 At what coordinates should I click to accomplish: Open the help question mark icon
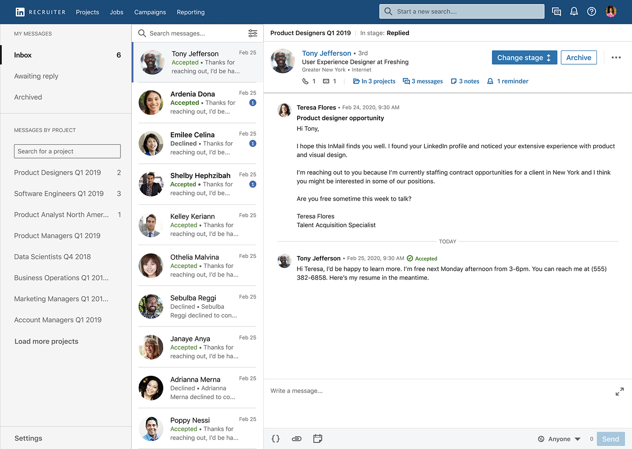tap(592, 12)
